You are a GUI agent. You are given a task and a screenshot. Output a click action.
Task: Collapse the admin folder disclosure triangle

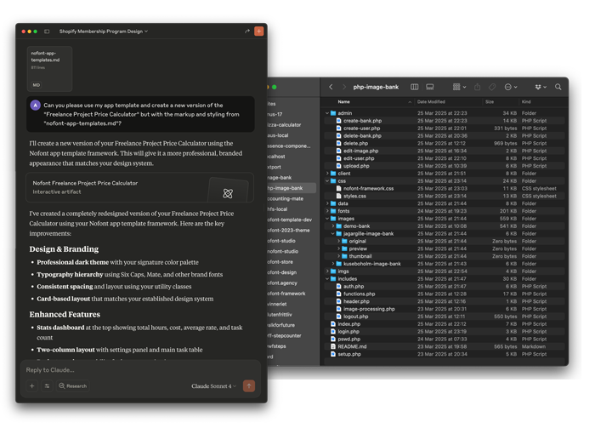click(327, 113)
